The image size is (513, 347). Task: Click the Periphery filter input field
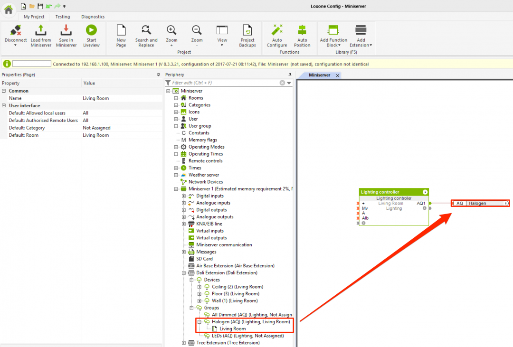[x=223, y=83]
